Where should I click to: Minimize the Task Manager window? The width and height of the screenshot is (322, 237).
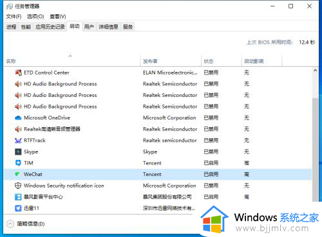tap(273, 6)
